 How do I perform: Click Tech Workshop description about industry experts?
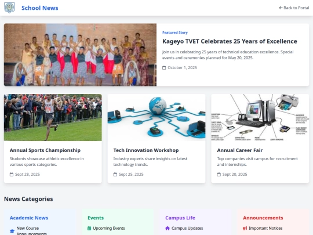(x=150, y=162)
